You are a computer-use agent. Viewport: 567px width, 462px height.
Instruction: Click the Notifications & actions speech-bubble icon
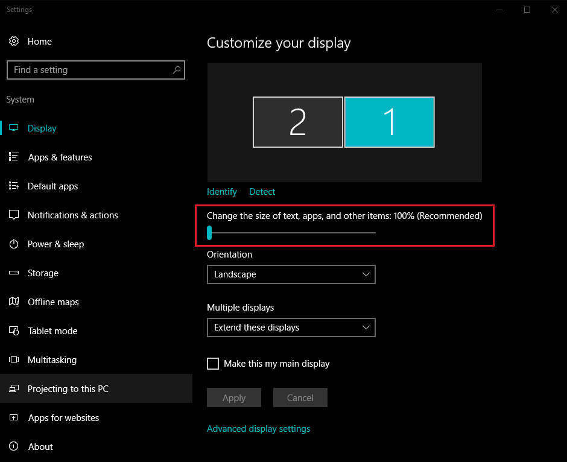(x=14, y=215)
